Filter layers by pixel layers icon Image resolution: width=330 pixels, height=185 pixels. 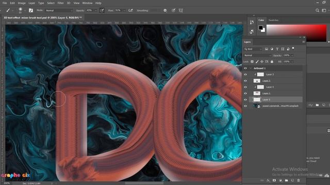pyautogui.click(x=267, y=49)
